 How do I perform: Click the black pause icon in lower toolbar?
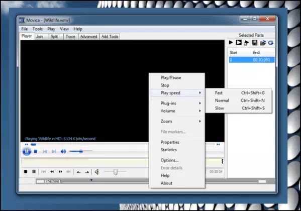pyautogui.click(x=34, y=171)
